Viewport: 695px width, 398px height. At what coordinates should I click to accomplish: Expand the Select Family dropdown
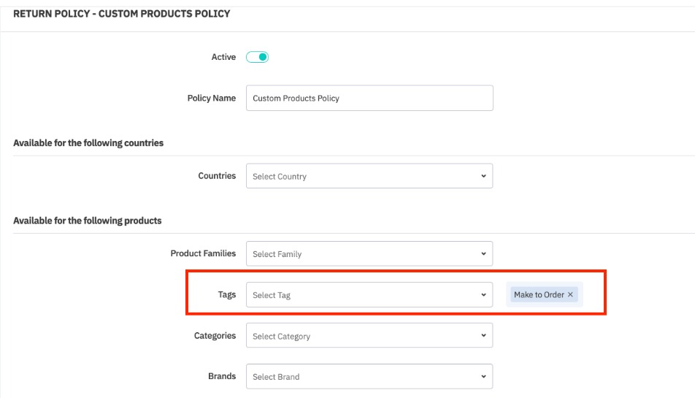365,254
